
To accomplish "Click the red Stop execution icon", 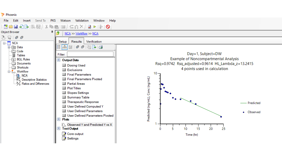I will tap(108, 27).
